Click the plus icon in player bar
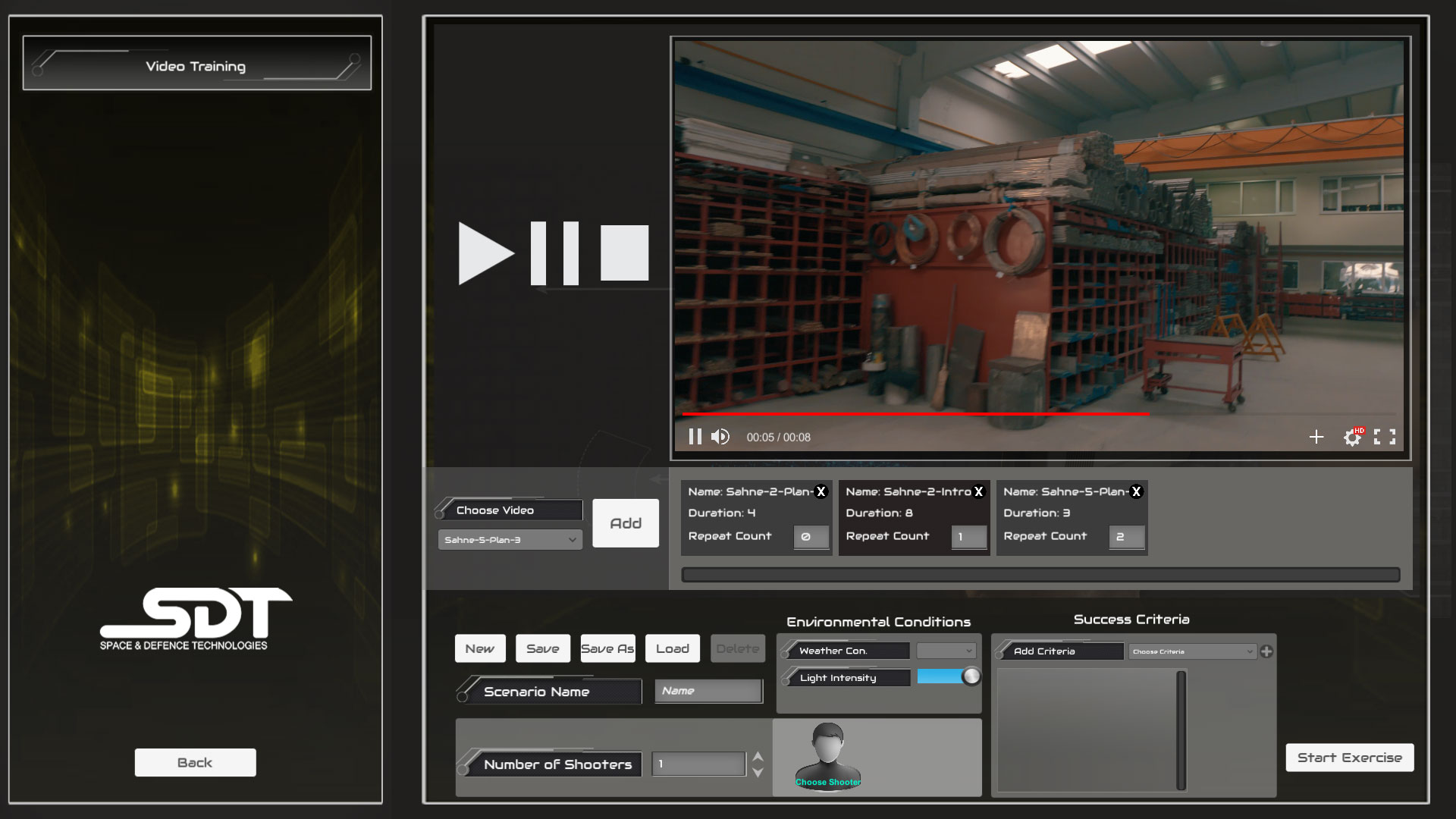 1316,437
